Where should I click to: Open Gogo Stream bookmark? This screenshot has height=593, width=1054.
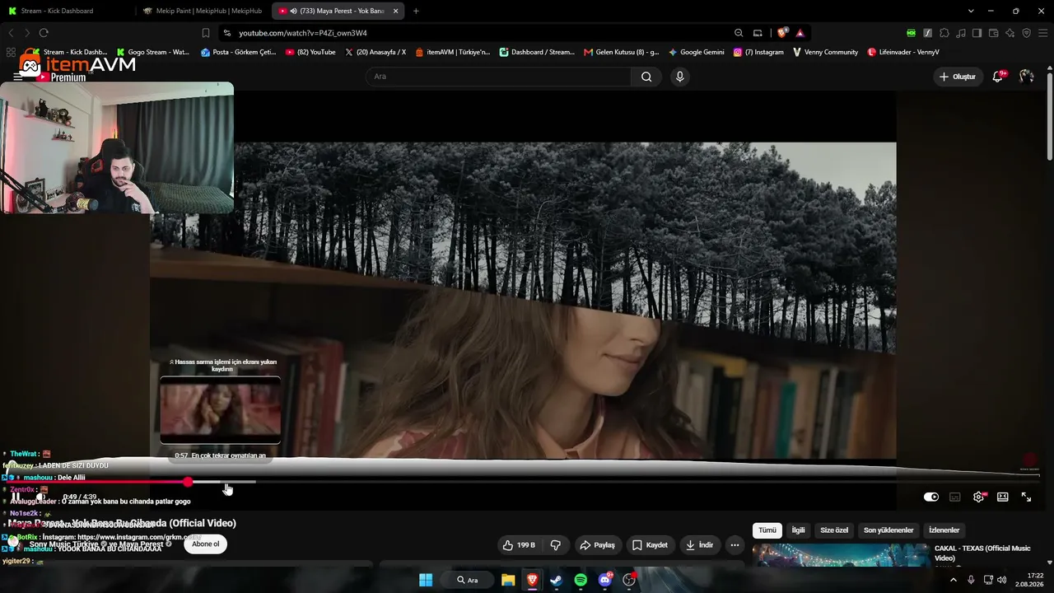pos(153,52)
